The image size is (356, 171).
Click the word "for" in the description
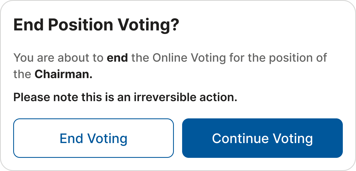237,58
